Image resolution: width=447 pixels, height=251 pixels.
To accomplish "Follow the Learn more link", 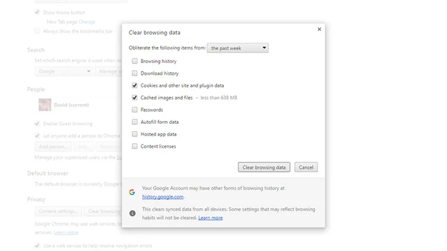I will (x=210, y=218).
